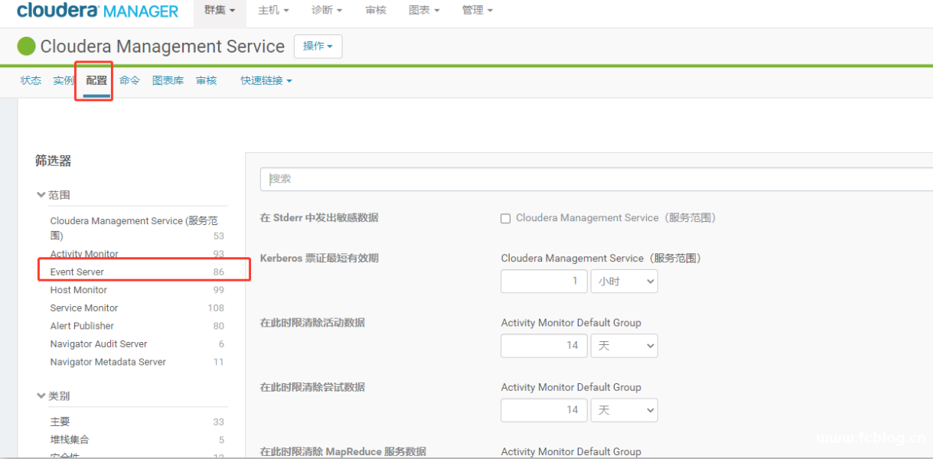The width and height of the screenshot is (933, 459).
Task: Open the 主机 dropdown menu
Action: pyautogui.click(x=273, y=11)
